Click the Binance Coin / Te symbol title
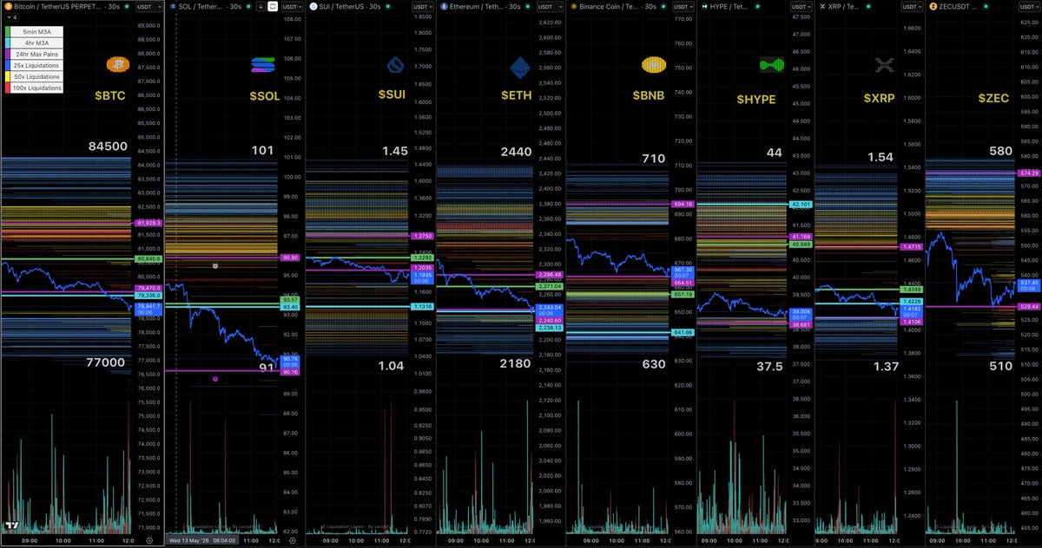 [609, 6]
